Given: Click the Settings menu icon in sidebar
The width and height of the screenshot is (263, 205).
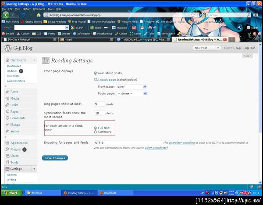Looking at the screenshot, I should click(x=7, y=169).
